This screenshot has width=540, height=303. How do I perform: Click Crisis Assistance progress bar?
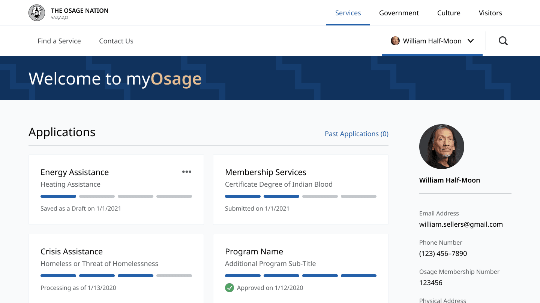[x=116, y=276]
